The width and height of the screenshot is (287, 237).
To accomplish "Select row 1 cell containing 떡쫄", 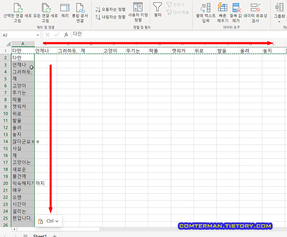I will tap(159, 51).
